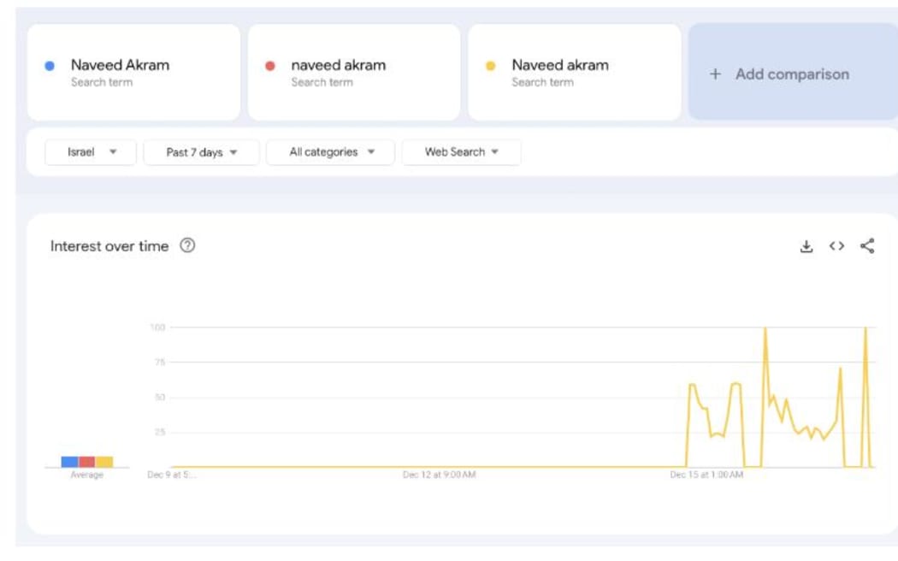Viewport: 898px width, 561px height.
Task: Expand the Israel region dropdown
Action: point(91,152)
